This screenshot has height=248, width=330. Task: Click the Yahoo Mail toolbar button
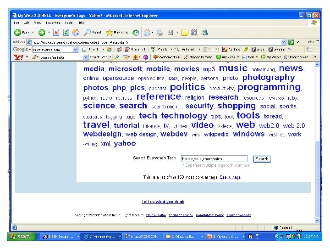coord(247,57)
